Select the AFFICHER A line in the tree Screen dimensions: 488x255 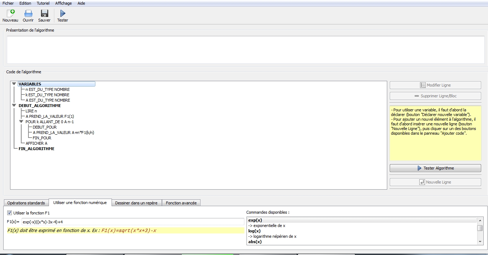[x=36, y=143]
